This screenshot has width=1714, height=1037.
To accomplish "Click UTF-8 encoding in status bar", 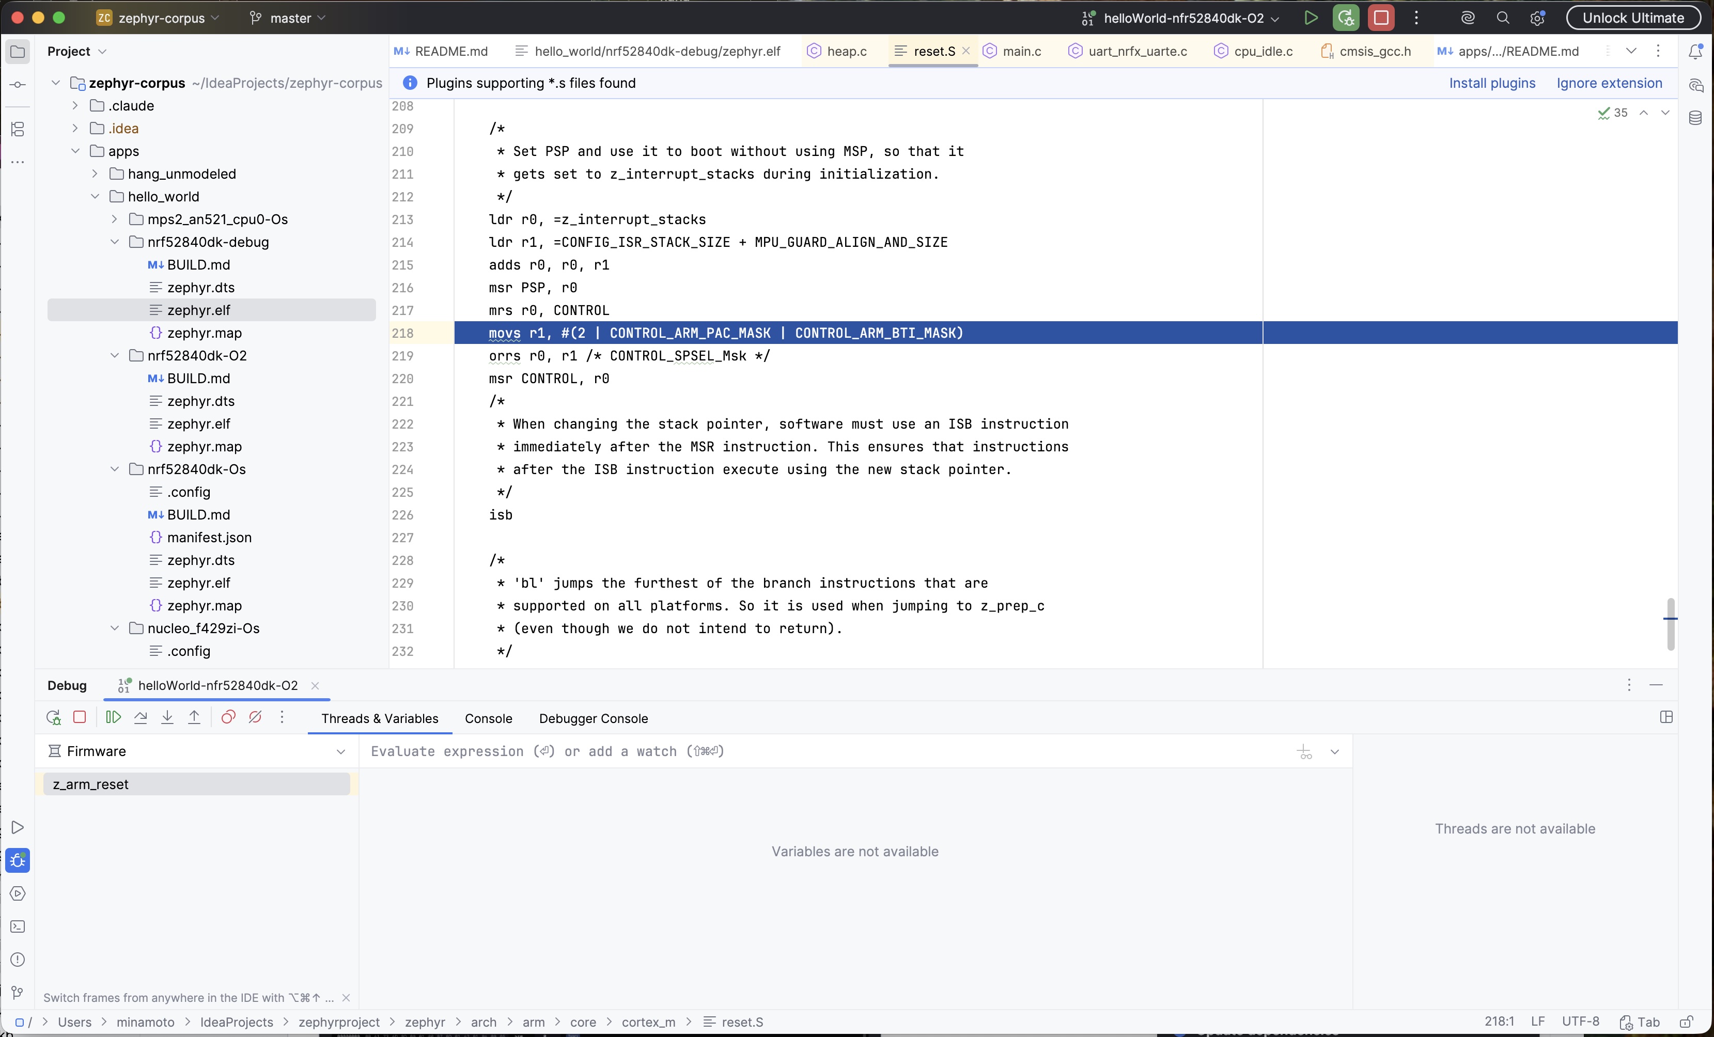I will point(1580,1022).
